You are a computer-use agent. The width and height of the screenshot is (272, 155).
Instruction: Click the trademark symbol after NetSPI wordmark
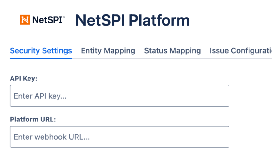pyautogui.click(x=64, y=18)
